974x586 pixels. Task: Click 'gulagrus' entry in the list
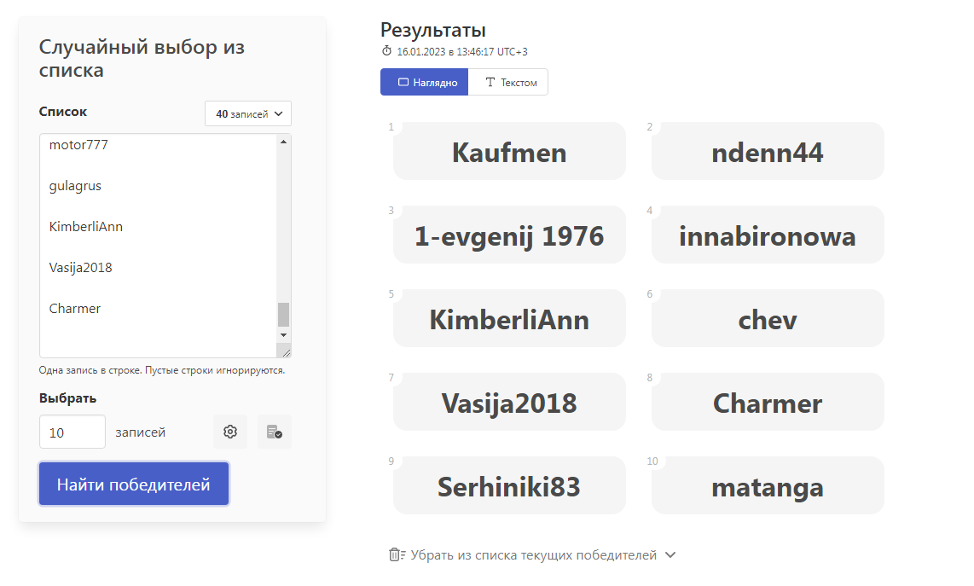pyautogui.click(x=75, y=186)
